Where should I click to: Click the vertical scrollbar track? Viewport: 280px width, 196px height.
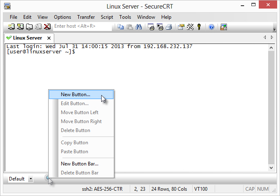click(x=271, y=108)
